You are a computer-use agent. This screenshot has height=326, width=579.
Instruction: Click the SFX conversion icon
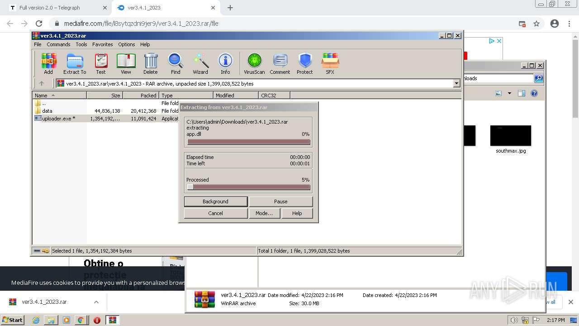[330, 63]
